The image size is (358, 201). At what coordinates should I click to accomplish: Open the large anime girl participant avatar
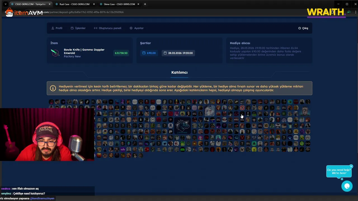coord(209,111)
